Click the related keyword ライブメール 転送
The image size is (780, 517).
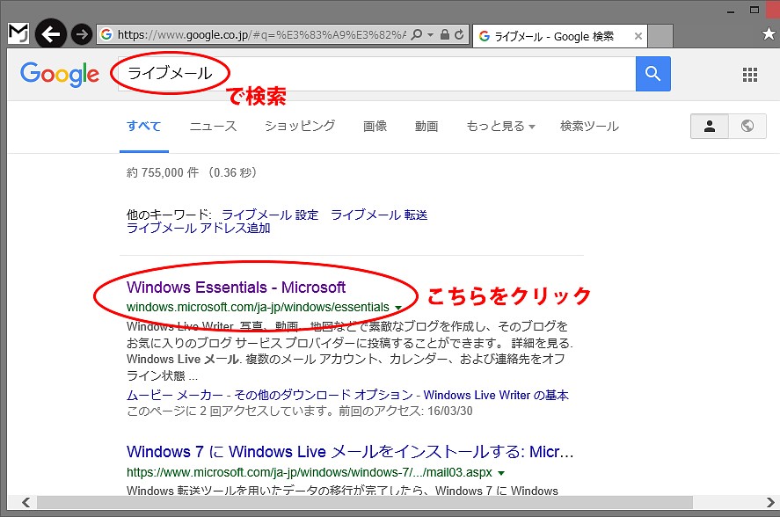pos(379,215)
